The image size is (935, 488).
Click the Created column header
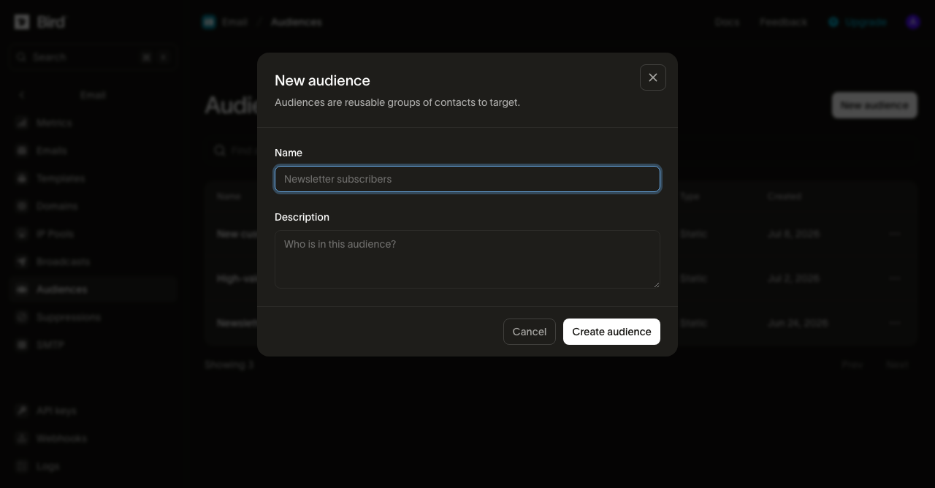pos(784,196)
